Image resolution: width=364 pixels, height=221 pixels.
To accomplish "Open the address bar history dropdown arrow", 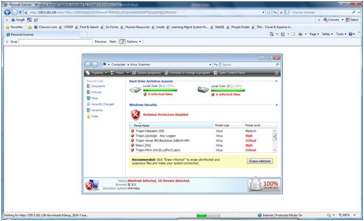I will [x=263, y=12].
